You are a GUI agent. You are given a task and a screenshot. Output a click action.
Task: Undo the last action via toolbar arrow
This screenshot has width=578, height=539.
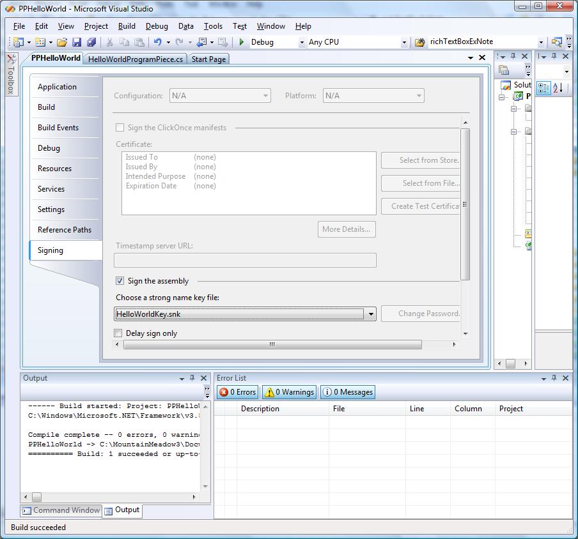[158, 42]
